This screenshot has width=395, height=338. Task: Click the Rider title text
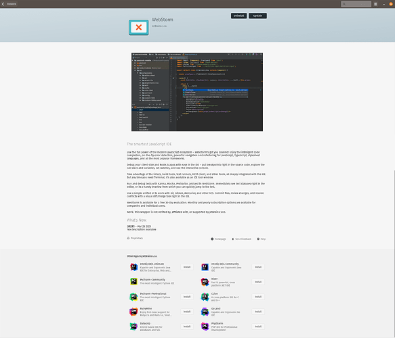(x=214, y=279)
